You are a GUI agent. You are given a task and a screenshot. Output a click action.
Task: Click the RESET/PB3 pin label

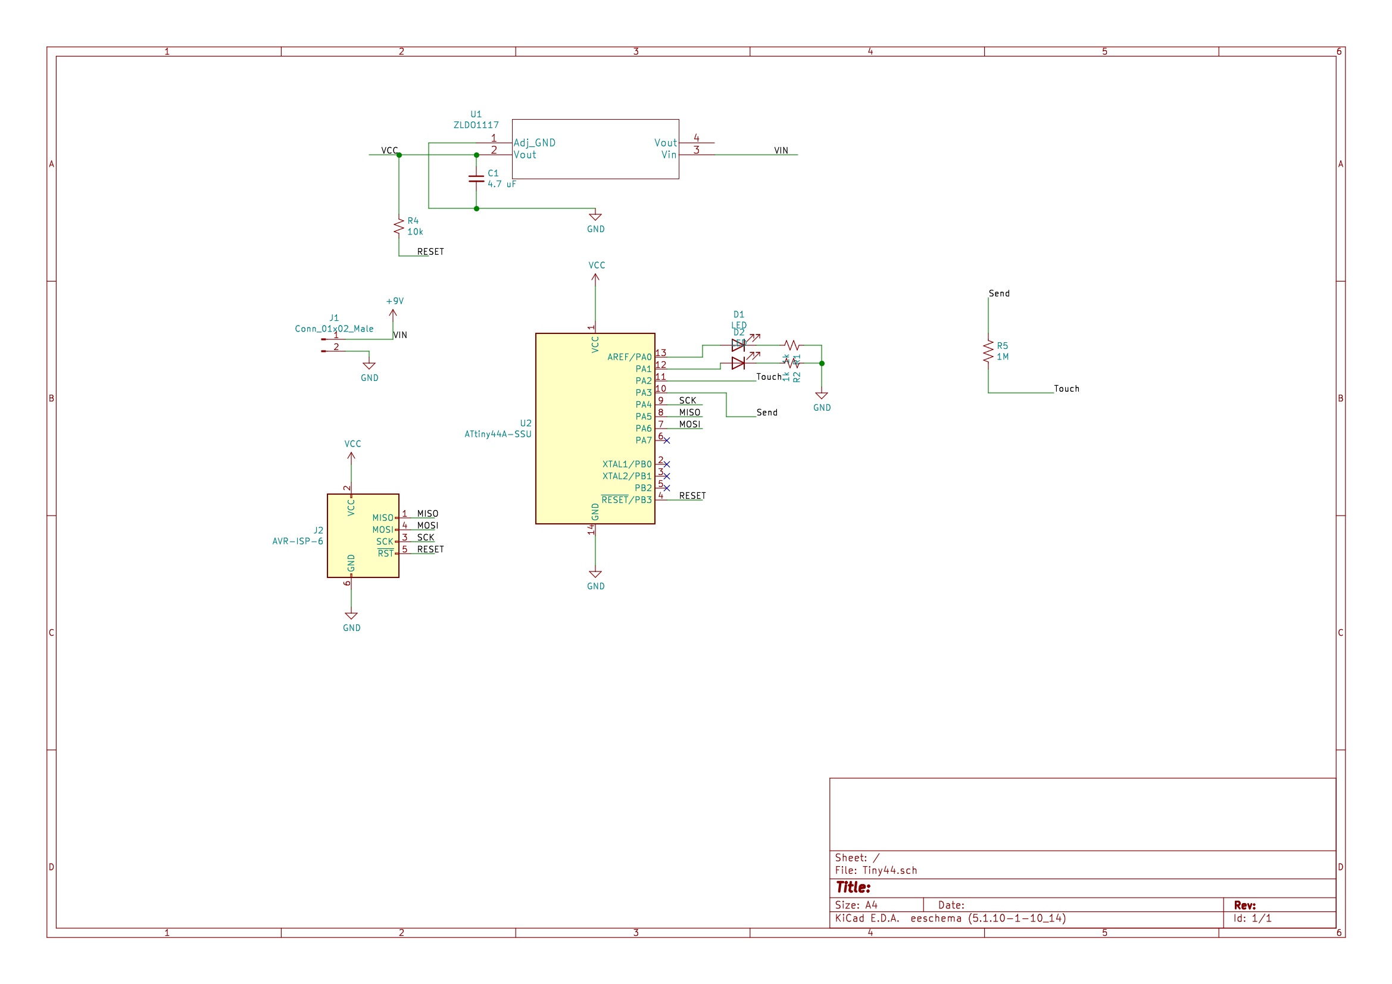tap(626, 499)
